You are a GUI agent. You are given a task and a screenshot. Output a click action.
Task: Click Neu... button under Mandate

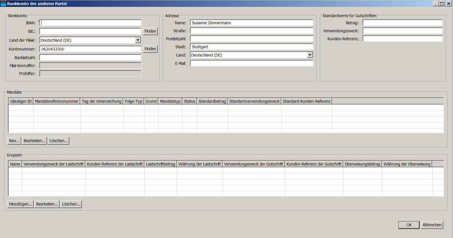point(14,141)
